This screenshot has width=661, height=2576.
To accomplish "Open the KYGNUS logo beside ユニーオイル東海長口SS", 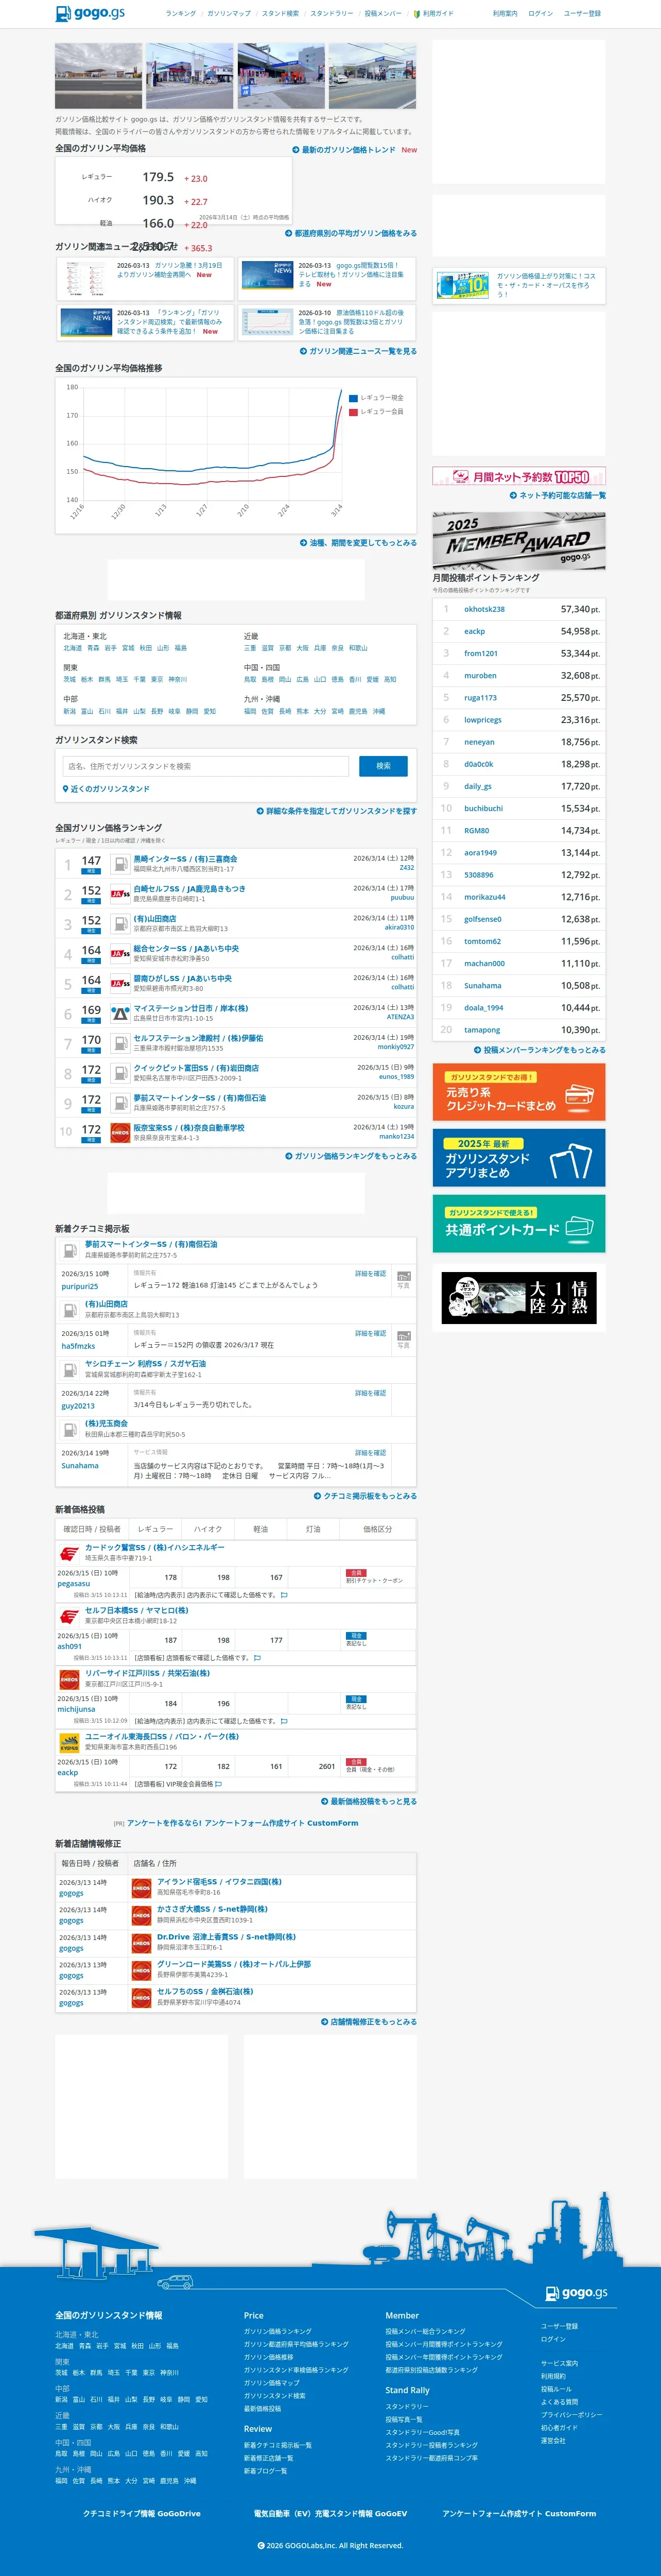I will click(69, 1743).
